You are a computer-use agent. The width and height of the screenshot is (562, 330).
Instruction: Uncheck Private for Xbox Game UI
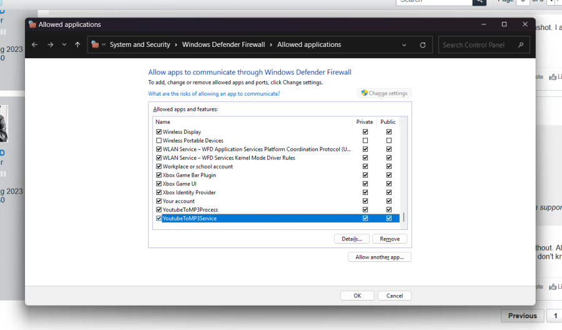pos(365,184)
